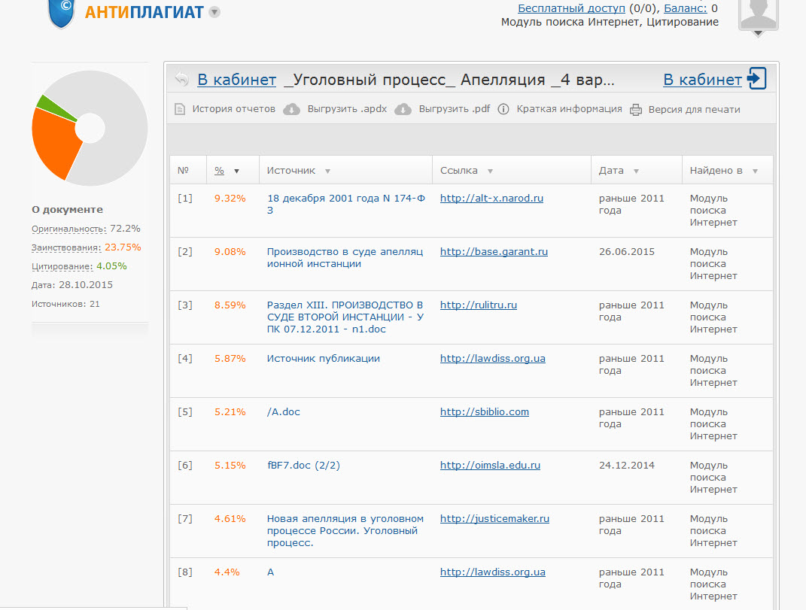Select Выгрузить .apdx
The height and width of the screenshot is (610, 806).
click(x=347, y=109)
